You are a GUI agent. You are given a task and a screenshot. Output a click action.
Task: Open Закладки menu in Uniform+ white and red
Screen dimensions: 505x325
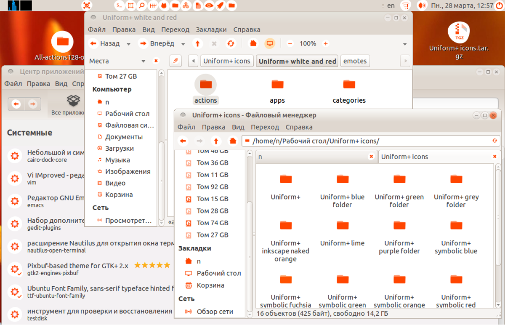click(211, 29)
